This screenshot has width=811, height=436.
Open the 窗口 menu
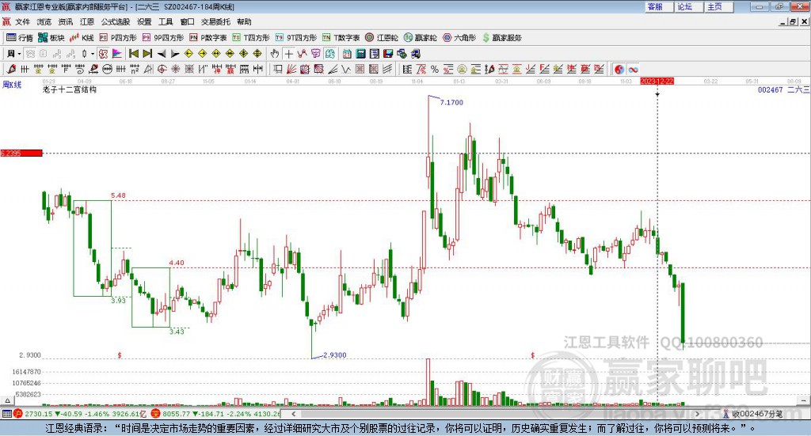click(x=187, y=21)
